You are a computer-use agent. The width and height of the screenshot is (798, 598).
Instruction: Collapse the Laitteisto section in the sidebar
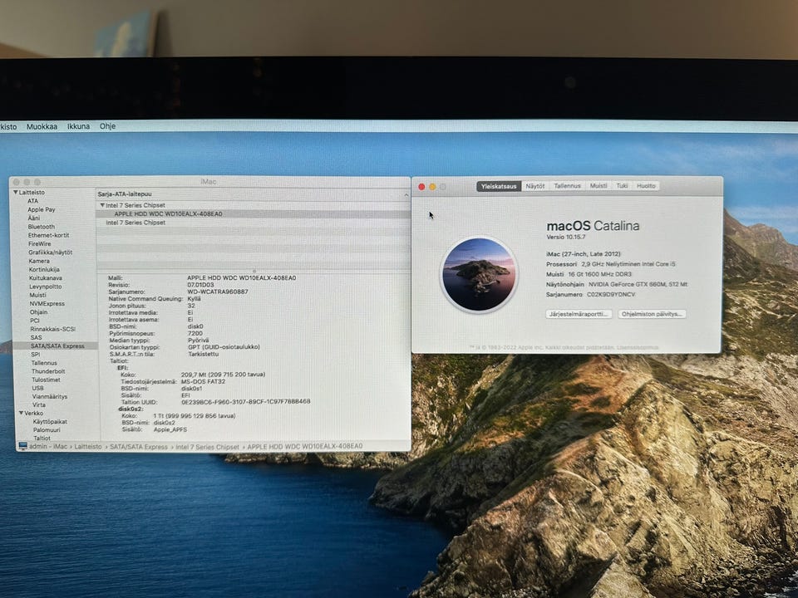click(x=15, y=192)
